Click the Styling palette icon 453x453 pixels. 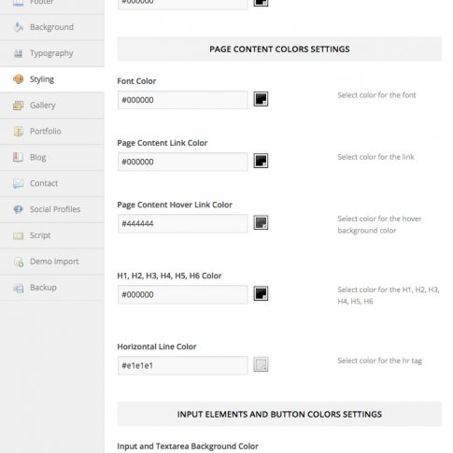18,79
